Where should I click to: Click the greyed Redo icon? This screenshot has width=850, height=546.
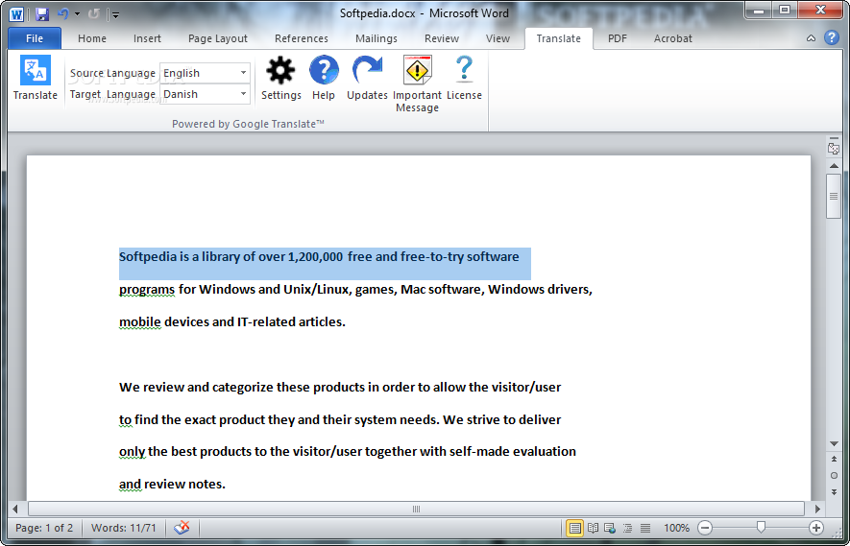pyautogui.click(x=94, y=14)
